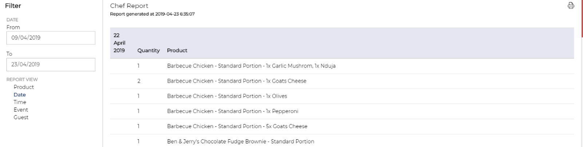Click the Quantity column header

point(148,51)
